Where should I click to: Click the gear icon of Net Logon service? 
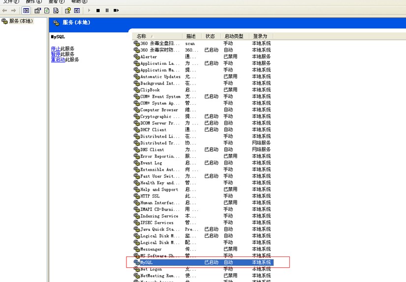coord(136,269)
